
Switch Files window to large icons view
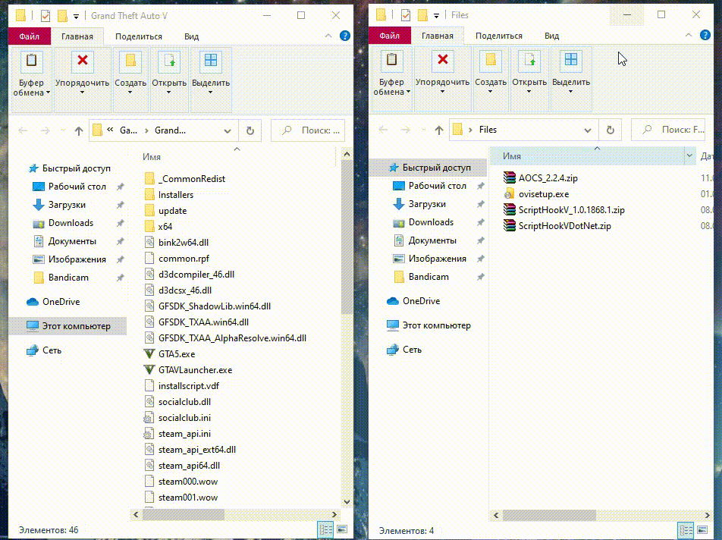pos(702,529)
